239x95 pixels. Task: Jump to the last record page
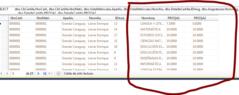tap(45, 73)
